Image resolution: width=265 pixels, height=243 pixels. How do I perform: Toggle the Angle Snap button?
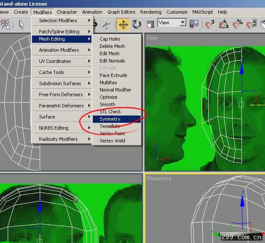pos(224,24)
